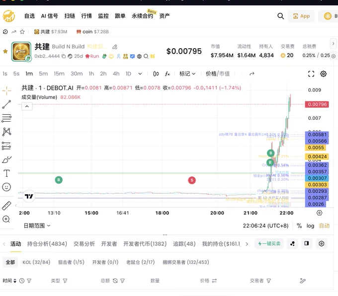Click the DeBot bull logo
The width and height of the screenshot is (338, 296).
[9, 16]
